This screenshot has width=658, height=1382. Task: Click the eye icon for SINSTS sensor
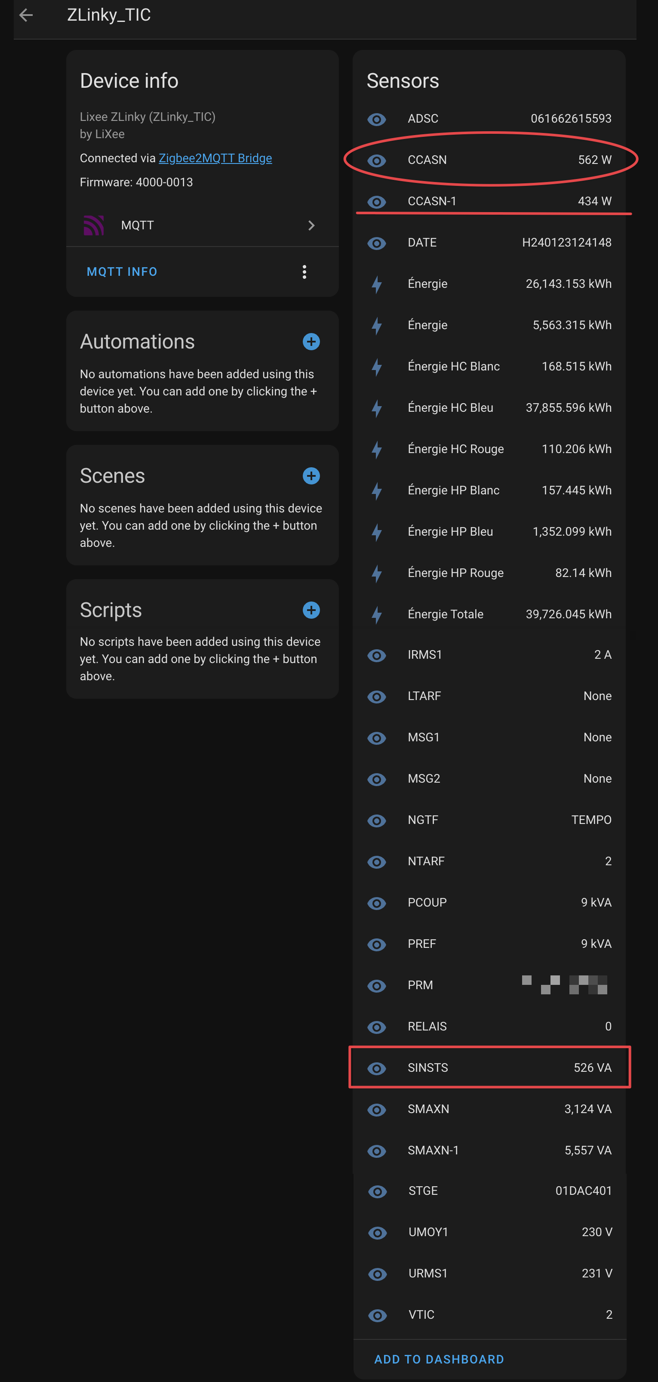tap(376, 1068)
